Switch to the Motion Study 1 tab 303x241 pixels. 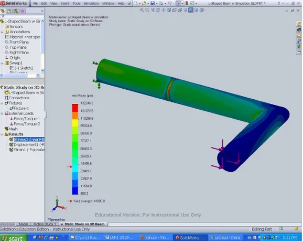pyautogui.click(x=45, y=224)
